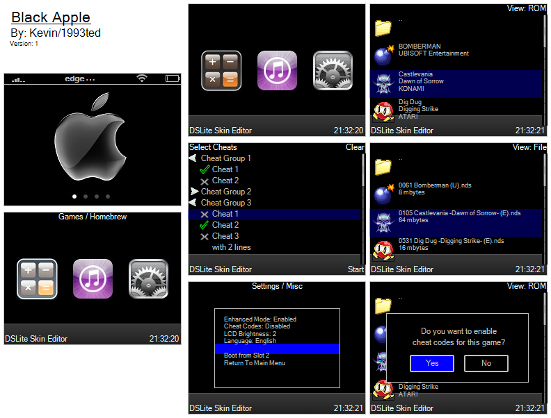Select LCD Brightness: 2 setting

coord(250,334)
